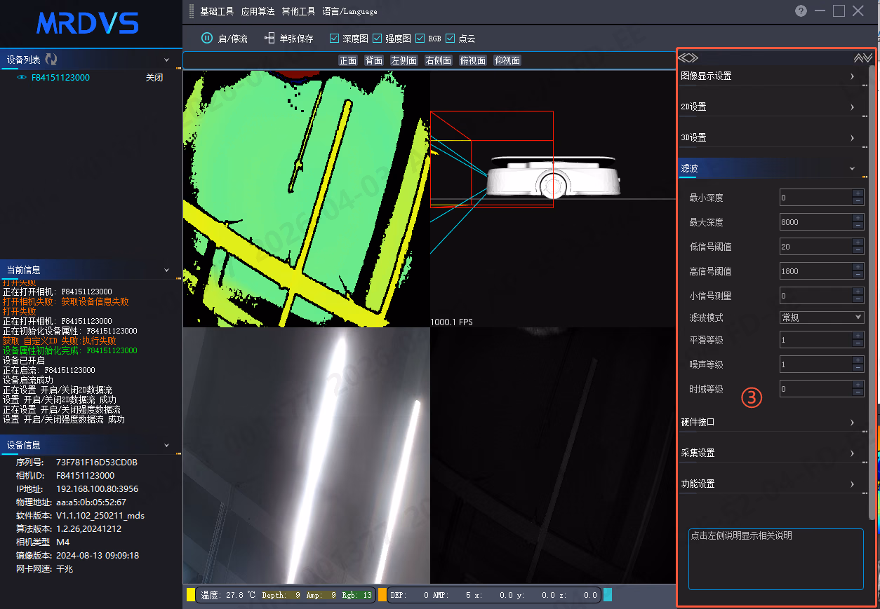
Task: Click the yellow swatch in the status bar
Action: pos(191,595)
